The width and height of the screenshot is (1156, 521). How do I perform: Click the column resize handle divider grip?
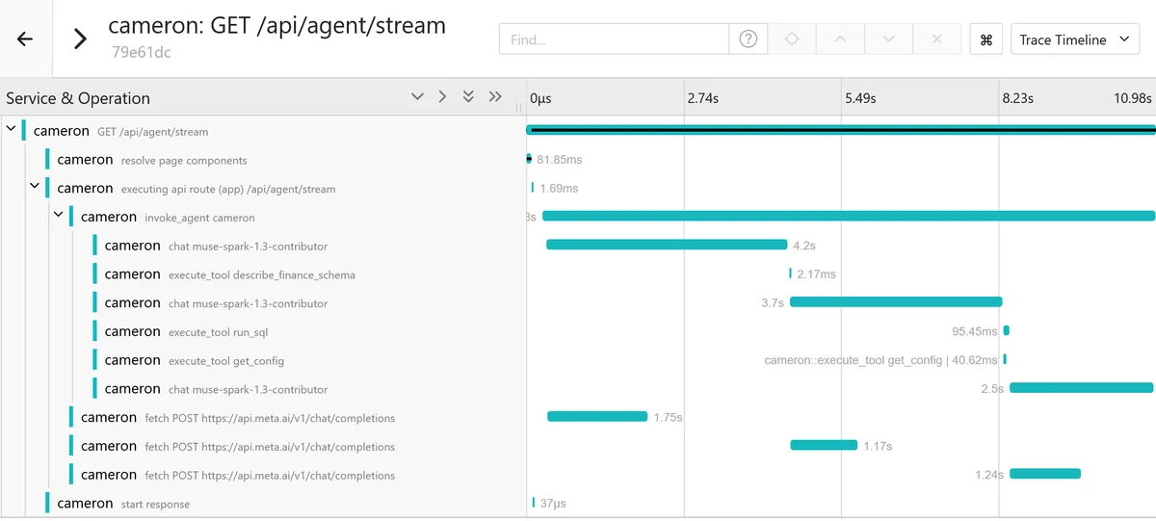tap(519, 107)
